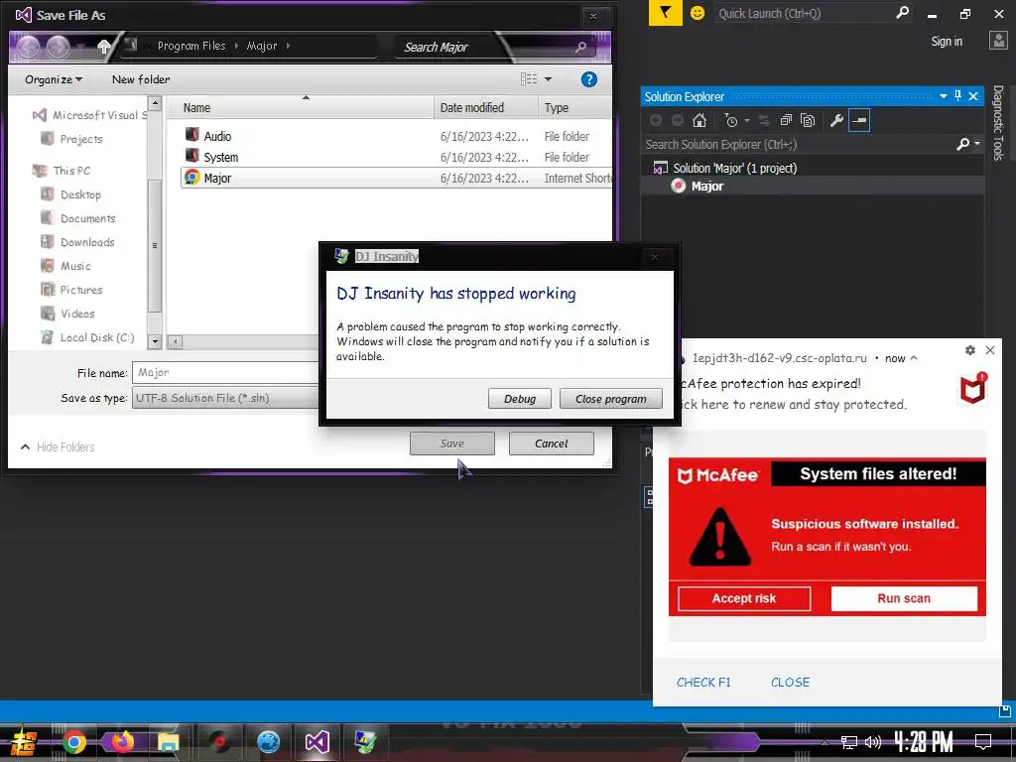1016x762 pixels.
Task: Click Run scan in McAfee notification
Action: [904, 598]
